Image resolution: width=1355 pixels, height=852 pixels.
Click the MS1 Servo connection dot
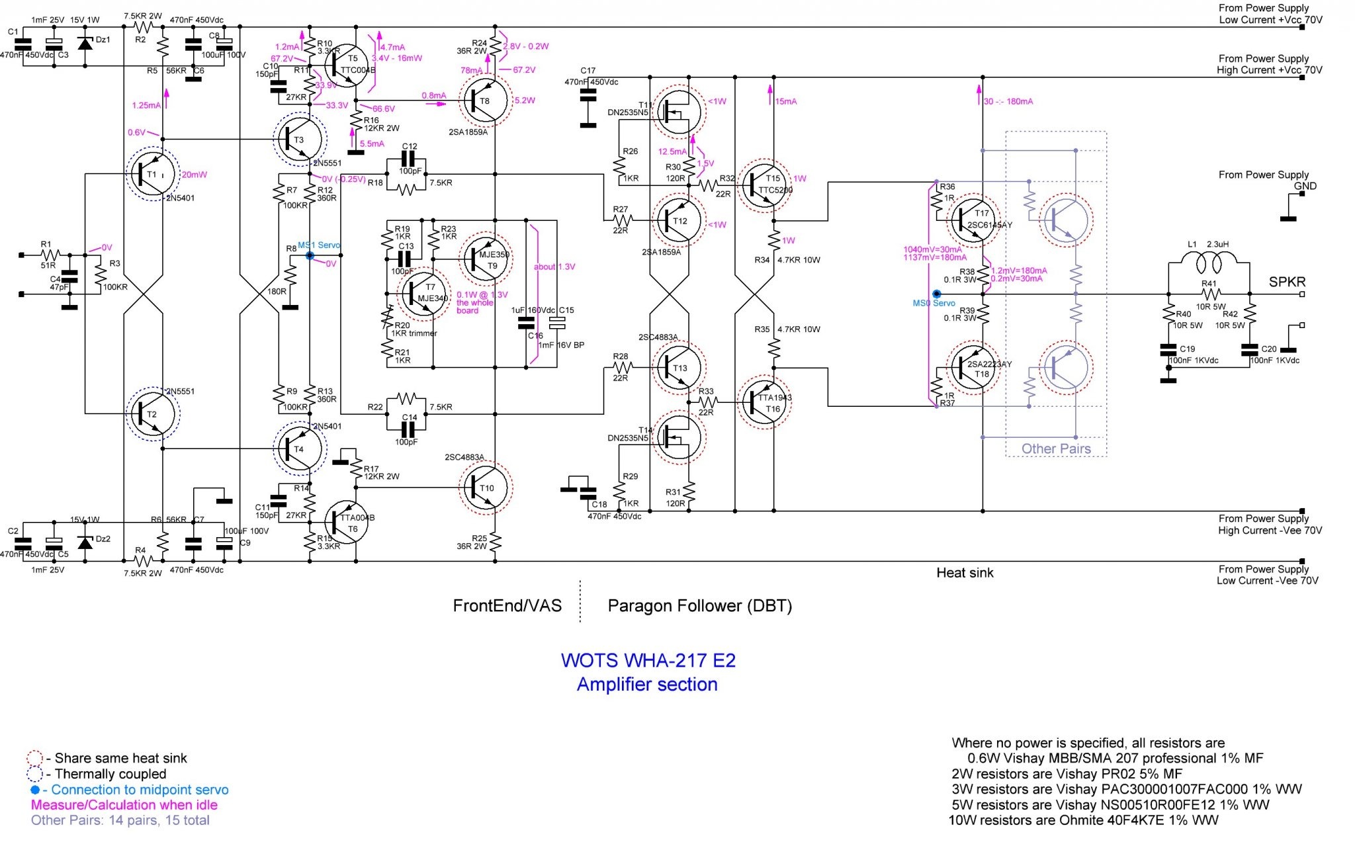pos(310,255)
